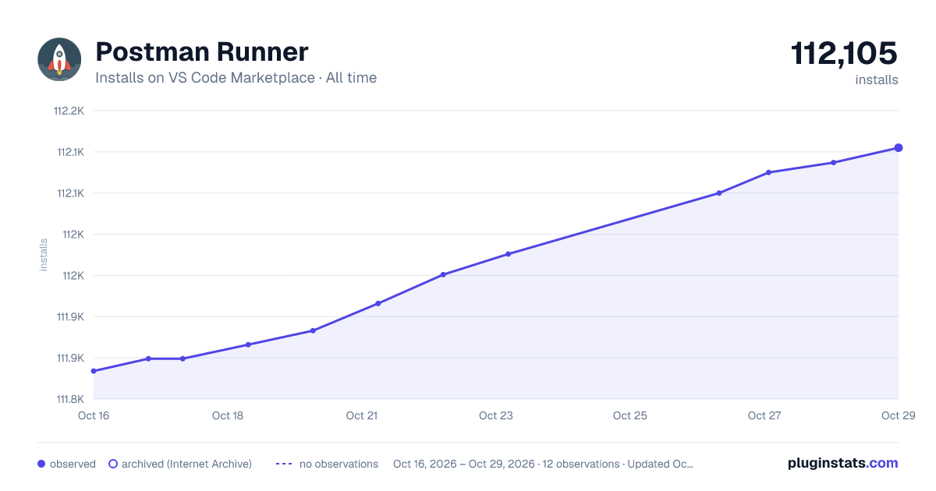Click the Oct 16 axis label
Image resolution: width=936 pixels, height=491 pixels.
point(94,415)
